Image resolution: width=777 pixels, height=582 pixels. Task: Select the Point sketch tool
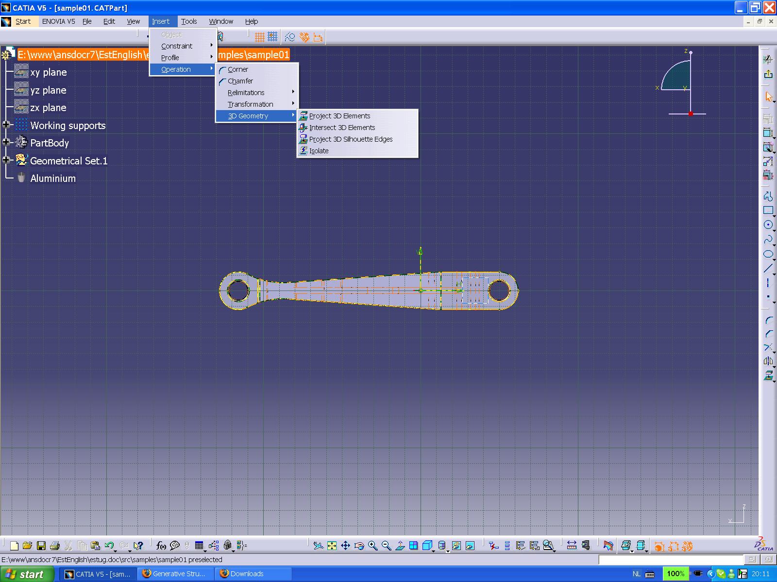[x=768, y=297]
